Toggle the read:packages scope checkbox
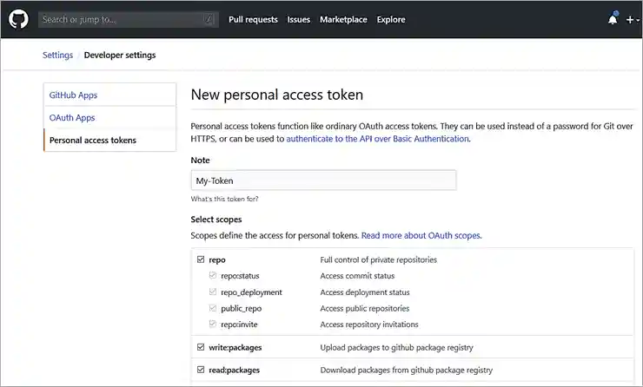Viewport: 643px width, 387px height. 201,370
